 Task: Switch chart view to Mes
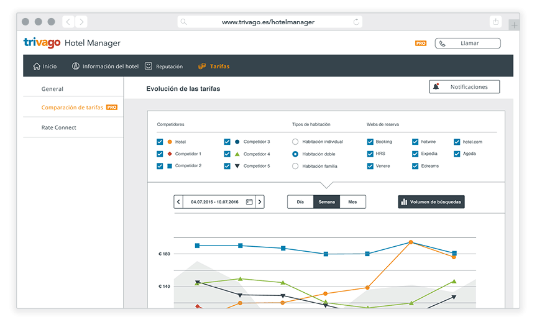[353, 202]
